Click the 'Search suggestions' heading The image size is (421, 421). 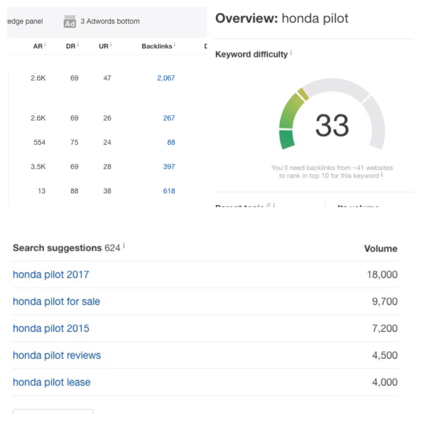click(x=57, y=248)
